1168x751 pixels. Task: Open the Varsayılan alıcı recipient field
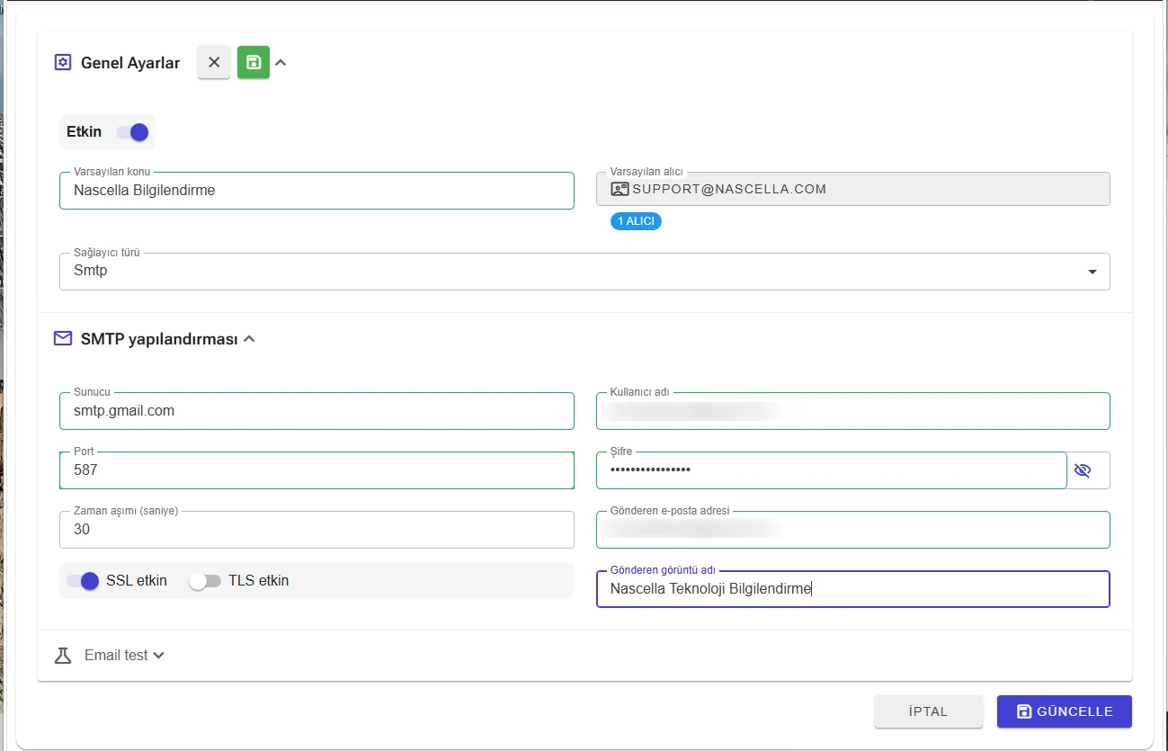tap(852, 189)
